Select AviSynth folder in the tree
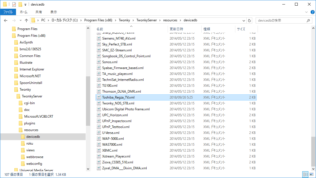The height and width of the screenshot is (178, 316). tap(26, 42)
